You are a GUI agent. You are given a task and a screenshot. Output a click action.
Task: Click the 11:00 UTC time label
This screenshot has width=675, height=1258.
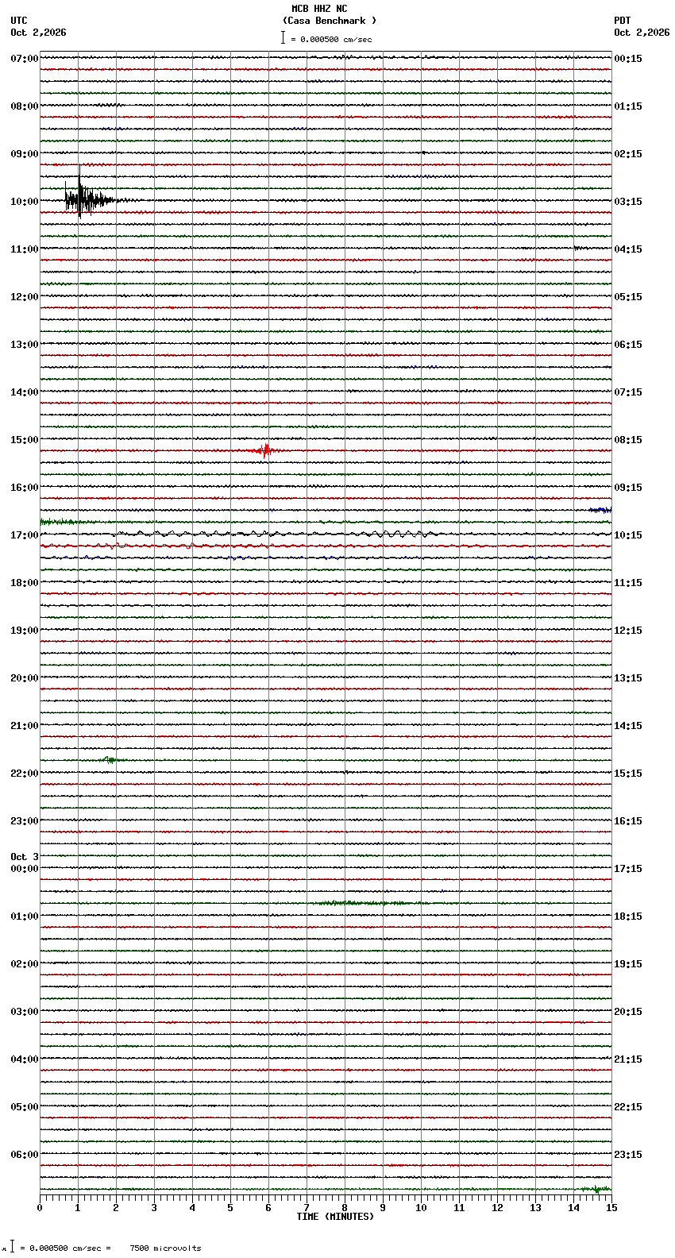pyautogui.click(x=25, y=249)
